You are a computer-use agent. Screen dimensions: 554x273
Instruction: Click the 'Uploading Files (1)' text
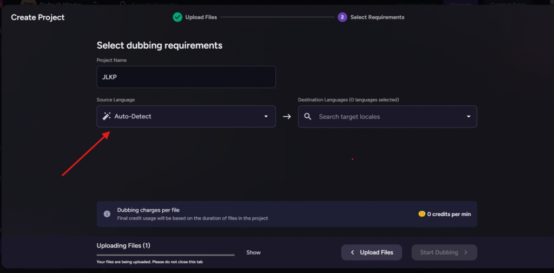pyautogui.click(x=123, y=245)
